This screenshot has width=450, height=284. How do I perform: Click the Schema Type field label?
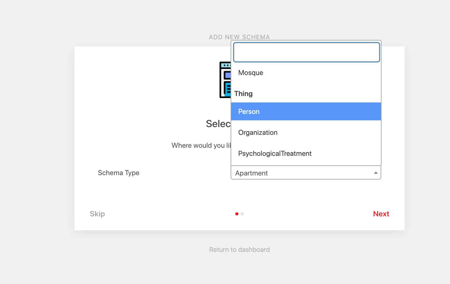tap(119, 173)
